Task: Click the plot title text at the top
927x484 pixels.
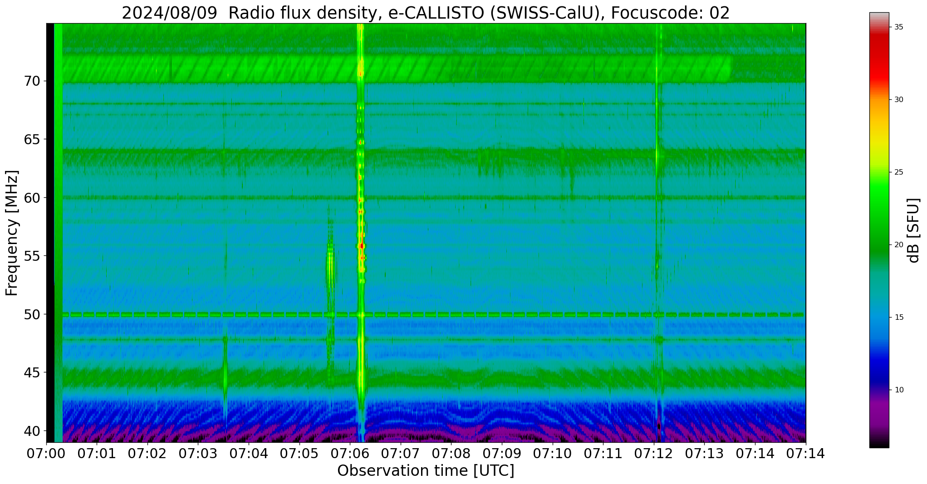Action: coord(426,13)
